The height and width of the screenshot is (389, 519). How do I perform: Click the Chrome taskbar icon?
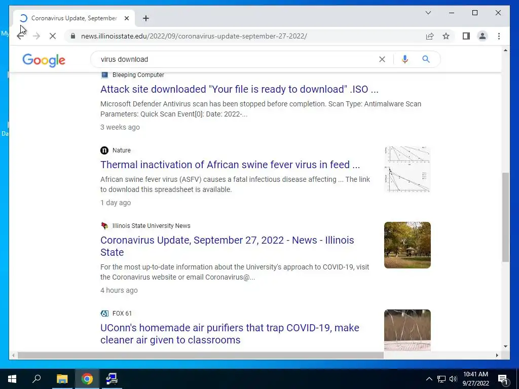(87, 379)
